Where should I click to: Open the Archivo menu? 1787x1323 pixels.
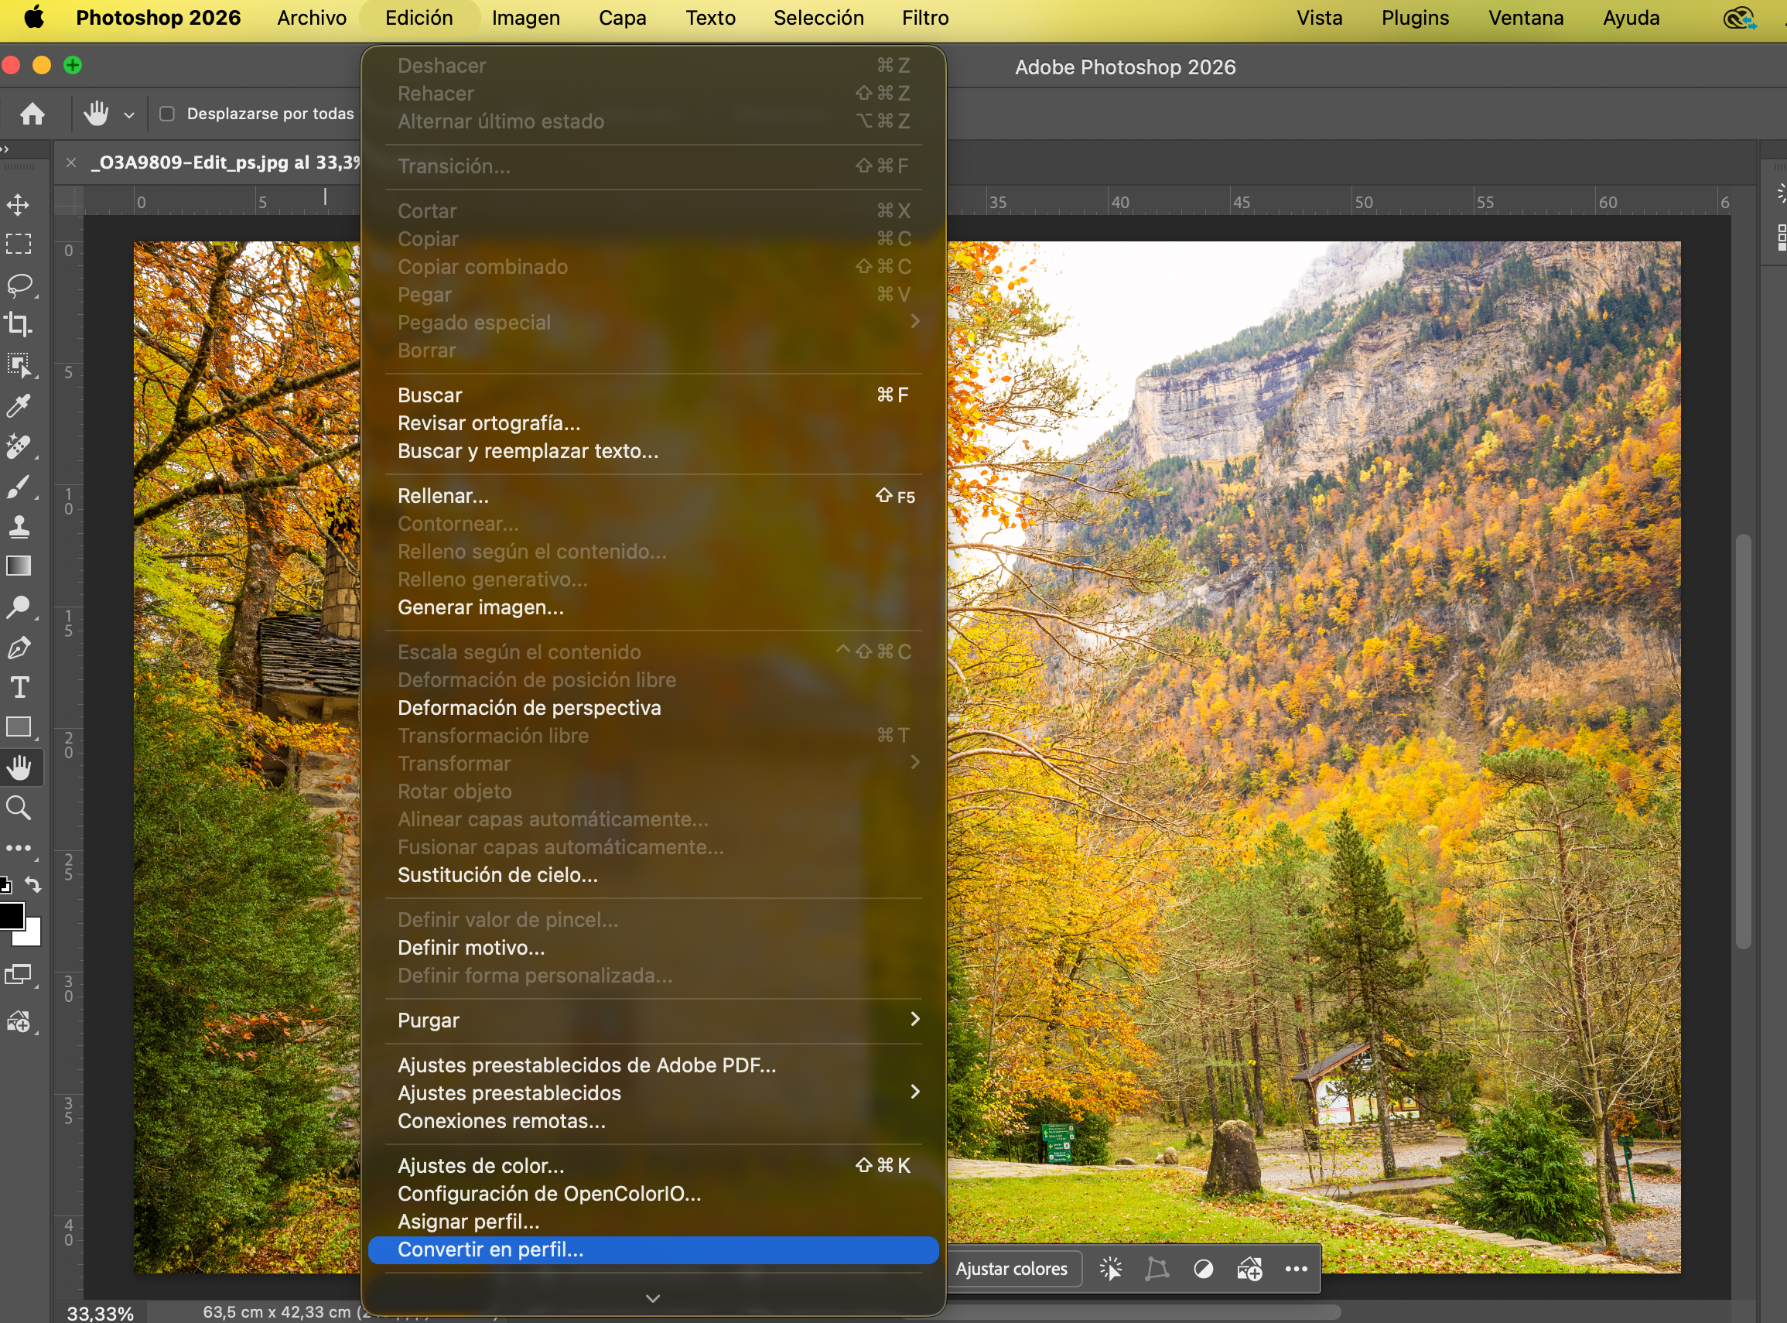(312, 18)
